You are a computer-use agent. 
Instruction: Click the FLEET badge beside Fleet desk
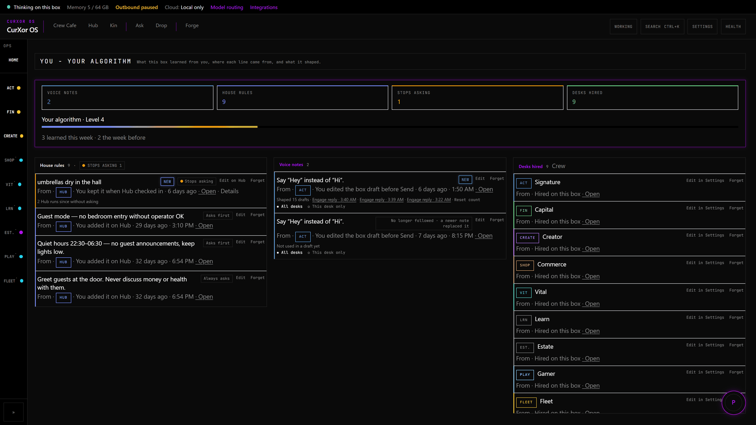point(526,402)
